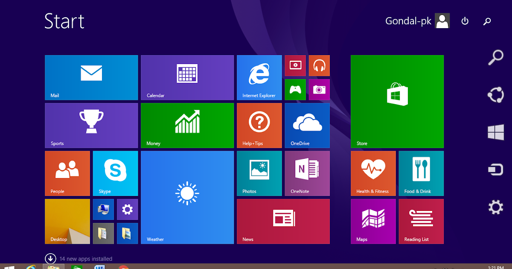Open the OneDrive tile
The height and width of the screenshot is (269, 512).
click(307, 126)
